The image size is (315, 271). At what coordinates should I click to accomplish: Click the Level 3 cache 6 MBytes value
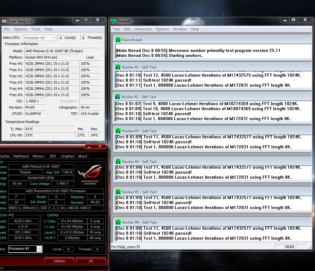(x=72, y=238)
